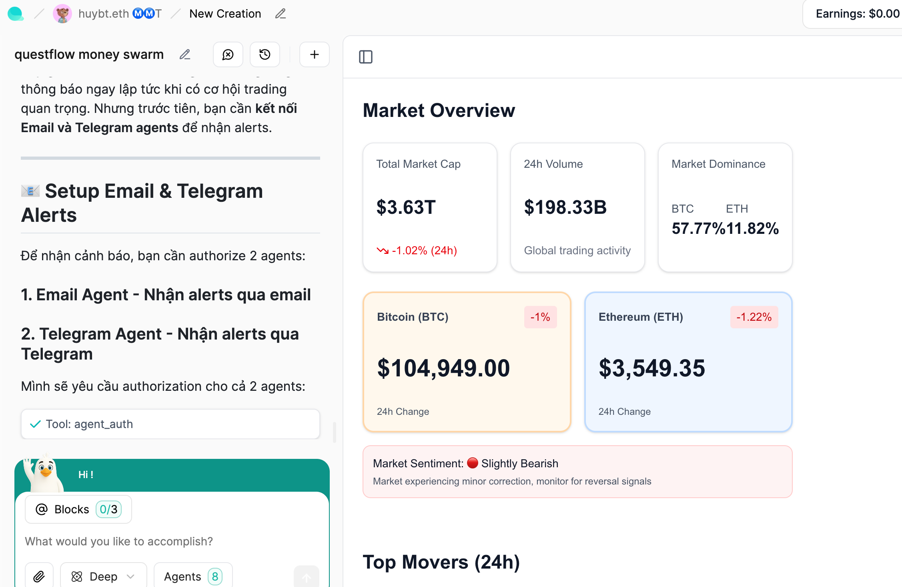The image size is (902, 587).
Task: Click the $3,549.35 Ethereum price
Action: coord(652,368)
